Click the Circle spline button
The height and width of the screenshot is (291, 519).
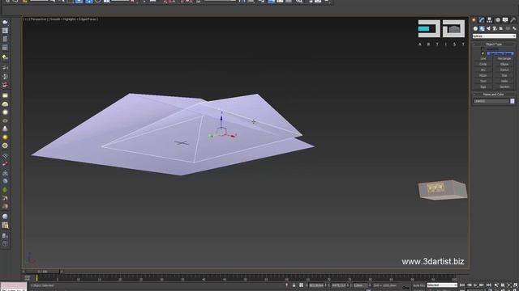(x=483, y=64)
